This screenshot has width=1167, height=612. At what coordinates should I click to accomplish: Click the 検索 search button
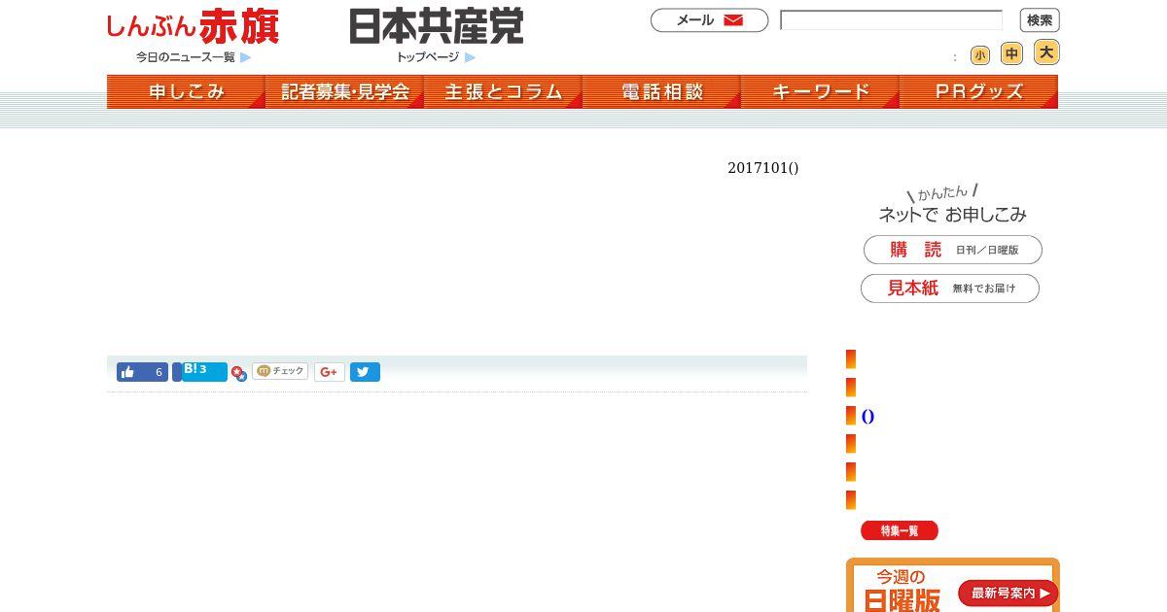(1040, 20)
